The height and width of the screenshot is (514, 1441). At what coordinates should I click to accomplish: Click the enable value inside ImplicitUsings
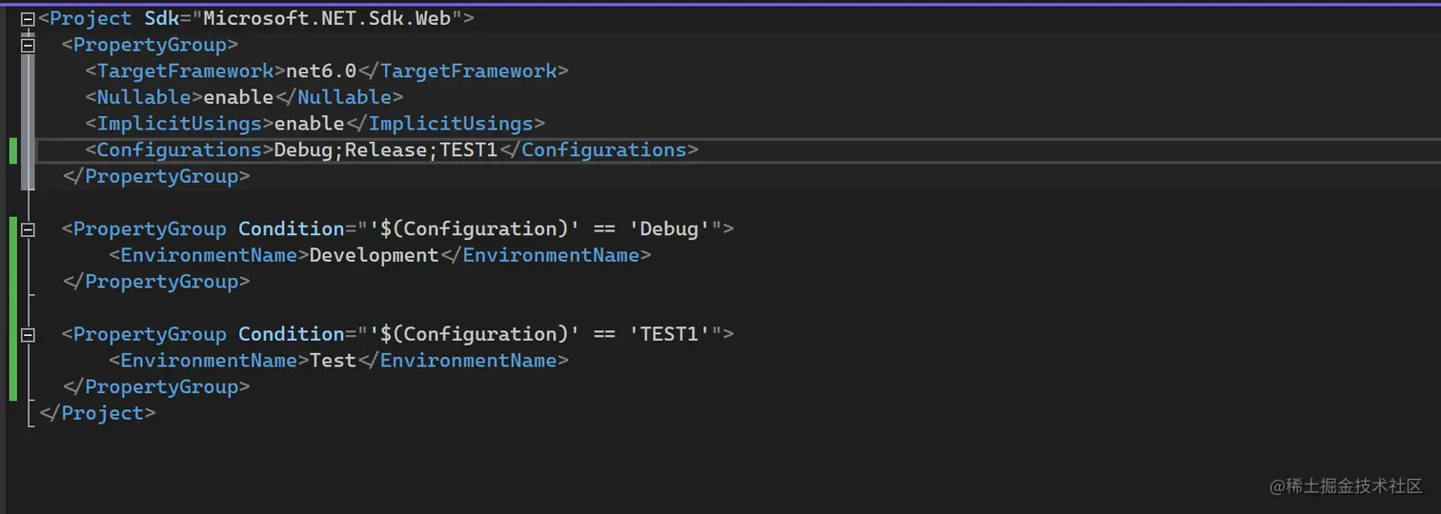click(x=310, y=124)
